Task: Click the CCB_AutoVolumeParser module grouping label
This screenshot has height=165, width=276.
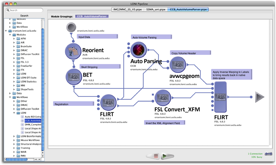Action: click(x=92, y=16)
